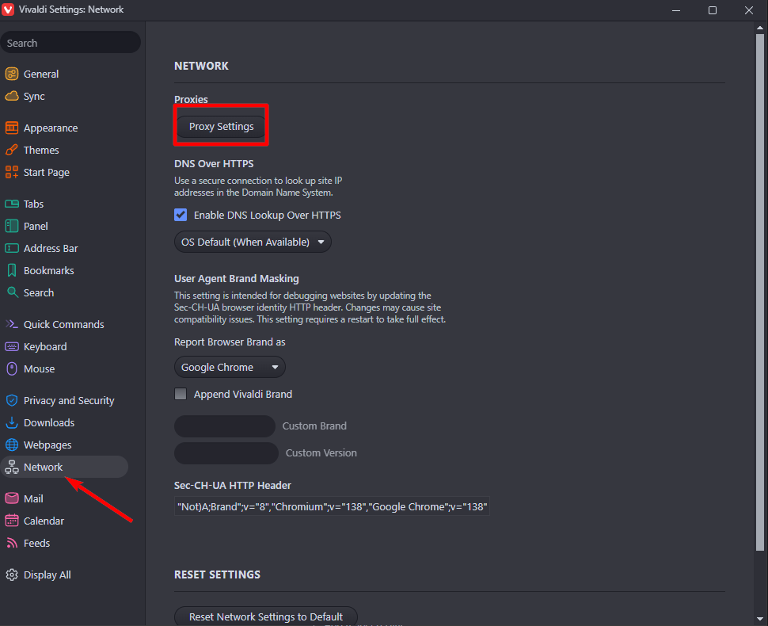Click the Custom Brand text field
Image resolution: width=768 pixels, height=626 pixels.
pyautogui.click(x=225, y=426)
